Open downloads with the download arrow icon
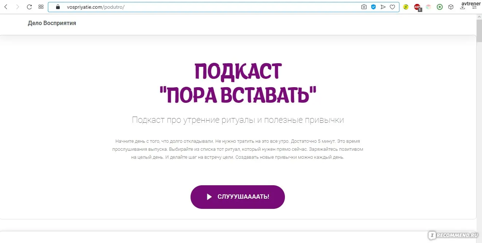The width and height of the screenshot is (482, 243). point(463,7)
